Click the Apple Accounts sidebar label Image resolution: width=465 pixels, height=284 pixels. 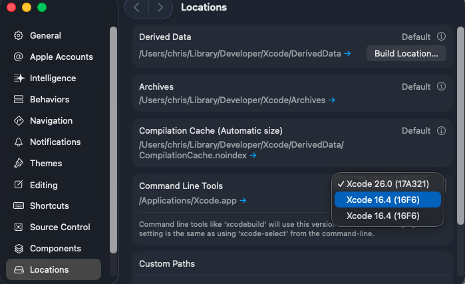coord(61,57)
